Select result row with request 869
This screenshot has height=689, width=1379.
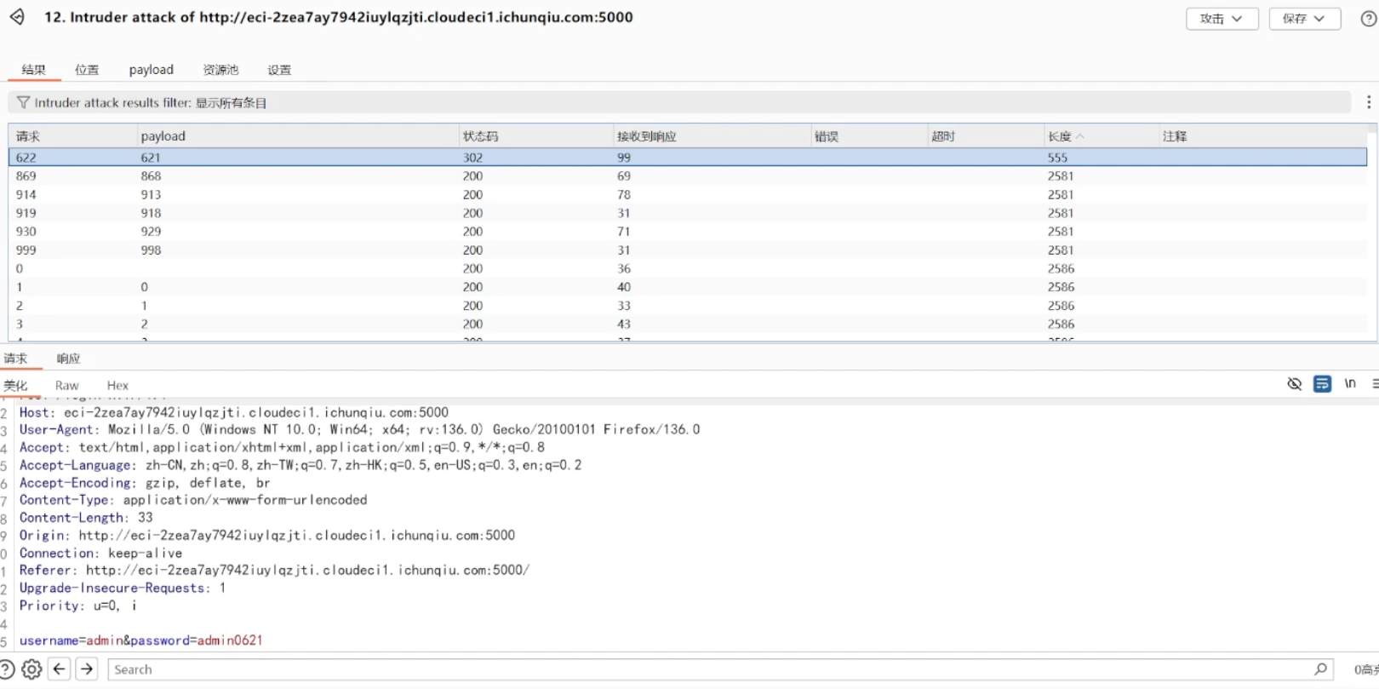688,176
